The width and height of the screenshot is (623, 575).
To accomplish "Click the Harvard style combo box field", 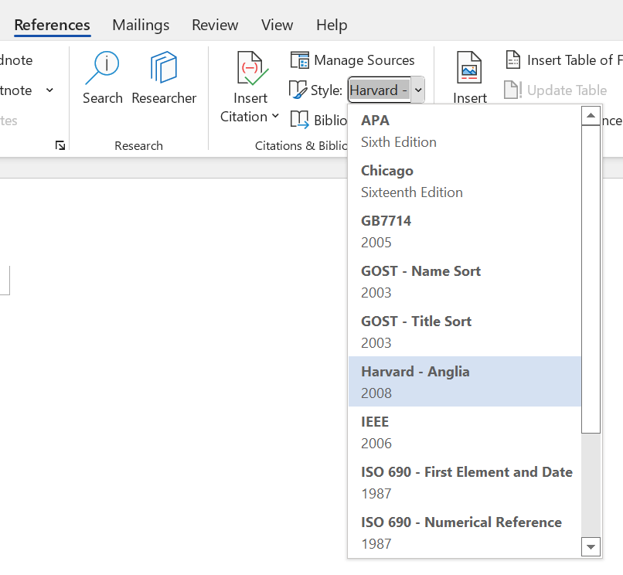I will pyautogui.click(x=380, y=90).
